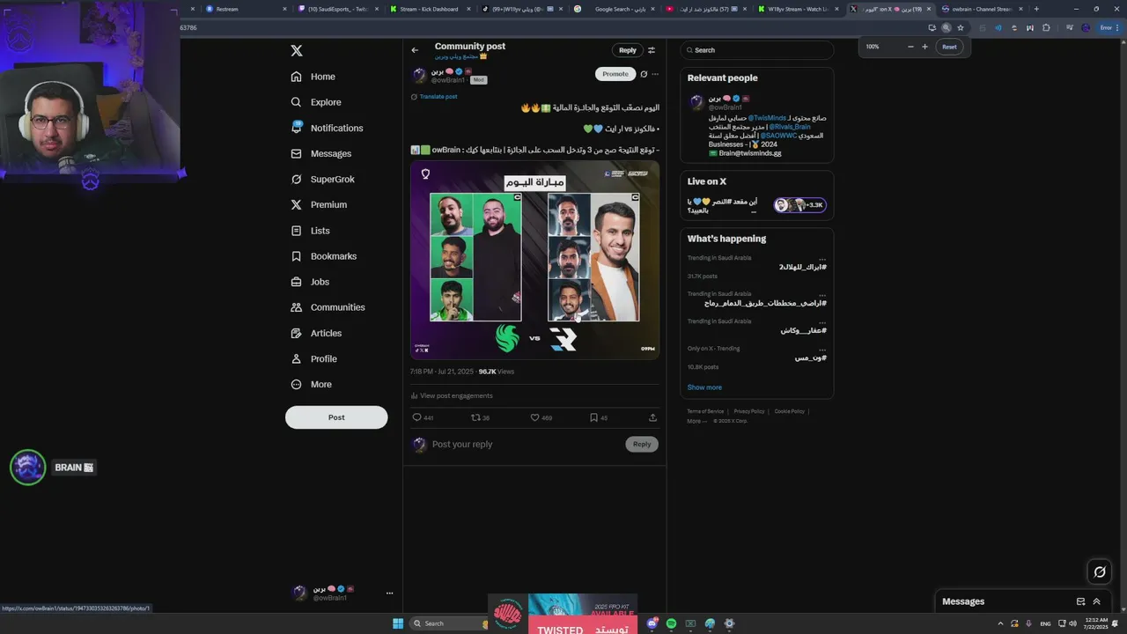Screen dimensions: 1127x634
Task: Open a new browser tab with plus
Action: 1036,9
